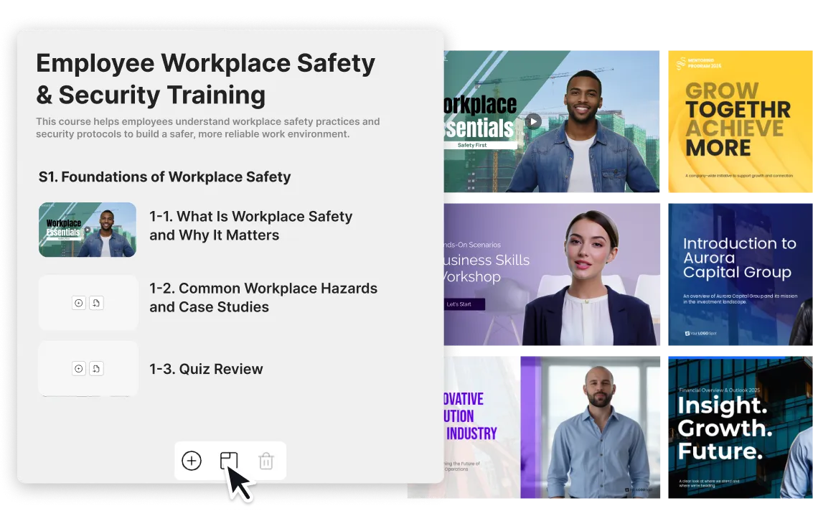Click the import file icon beside Quiz Review
This screenshot has height=516, width=813.
point(96,369)
